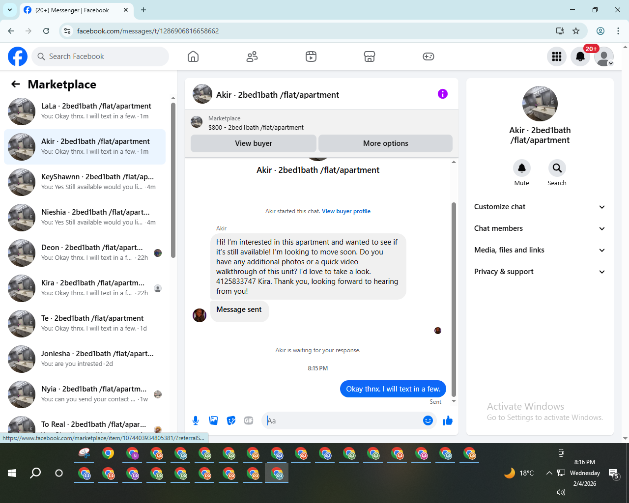Open Joniesha 2bed1bath conversation
629x503 pixels.
[x=85, y=359]
